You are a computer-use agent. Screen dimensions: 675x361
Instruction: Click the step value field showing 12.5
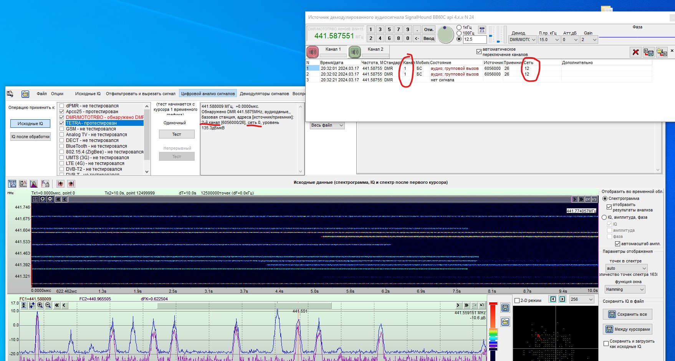(475, 39)
